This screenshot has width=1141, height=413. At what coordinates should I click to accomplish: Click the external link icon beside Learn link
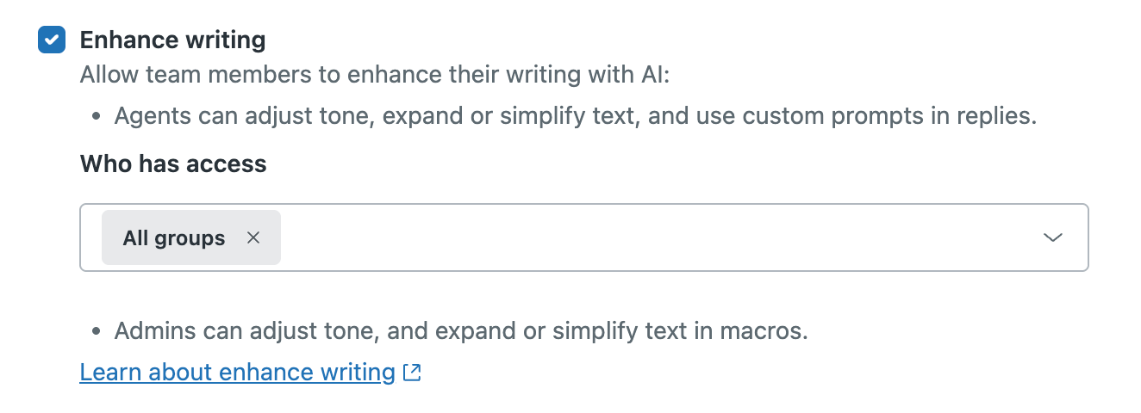tap(413, 373)
